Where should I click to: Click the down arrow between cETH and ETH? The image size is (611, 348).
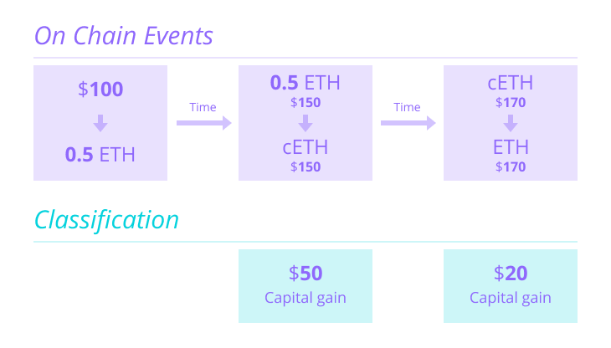tap(511, 124)
